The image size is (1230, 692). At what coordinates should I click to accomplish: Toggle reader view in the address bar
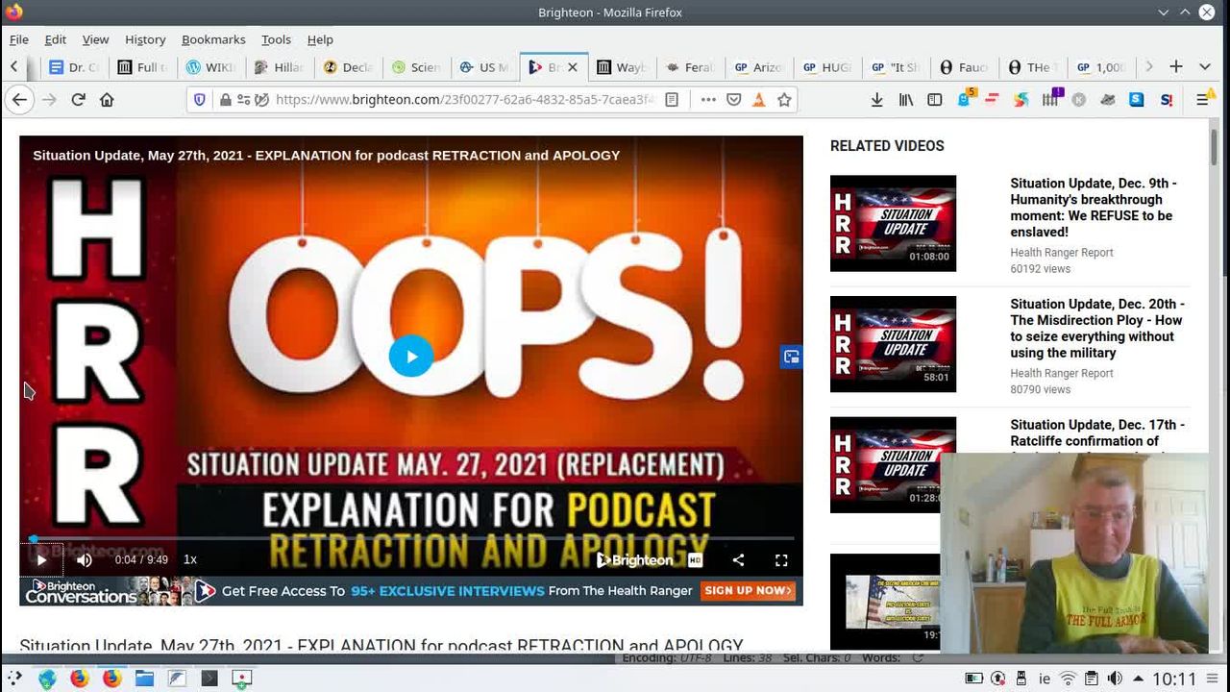click(672, 100)
